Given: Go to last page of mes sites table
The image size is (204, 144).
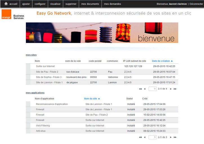Looking at the screenshot, I should [x=175, y=89].
